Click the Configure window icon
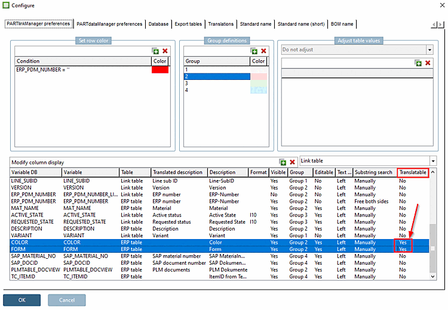Image resolution: width=448 pixels, height=310 pixels. pyautogui.click(x=6, y=5)
